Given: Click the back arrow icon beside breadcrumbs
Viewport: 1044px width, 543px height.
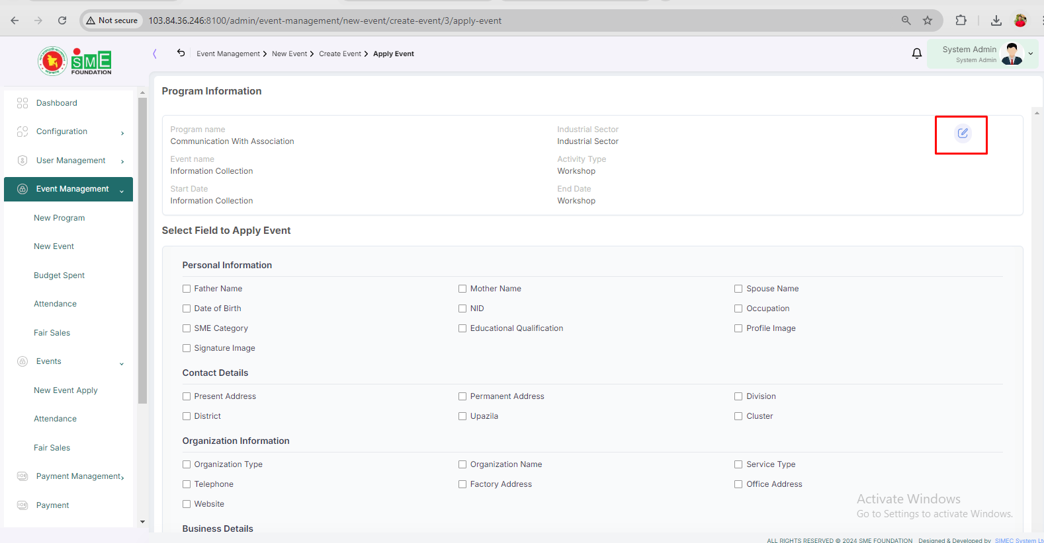Looking at the screenshot, I should 181,53.
